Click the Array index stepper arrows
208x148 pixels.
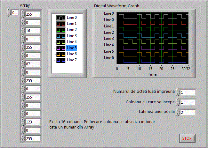click(x=8, y=13)
